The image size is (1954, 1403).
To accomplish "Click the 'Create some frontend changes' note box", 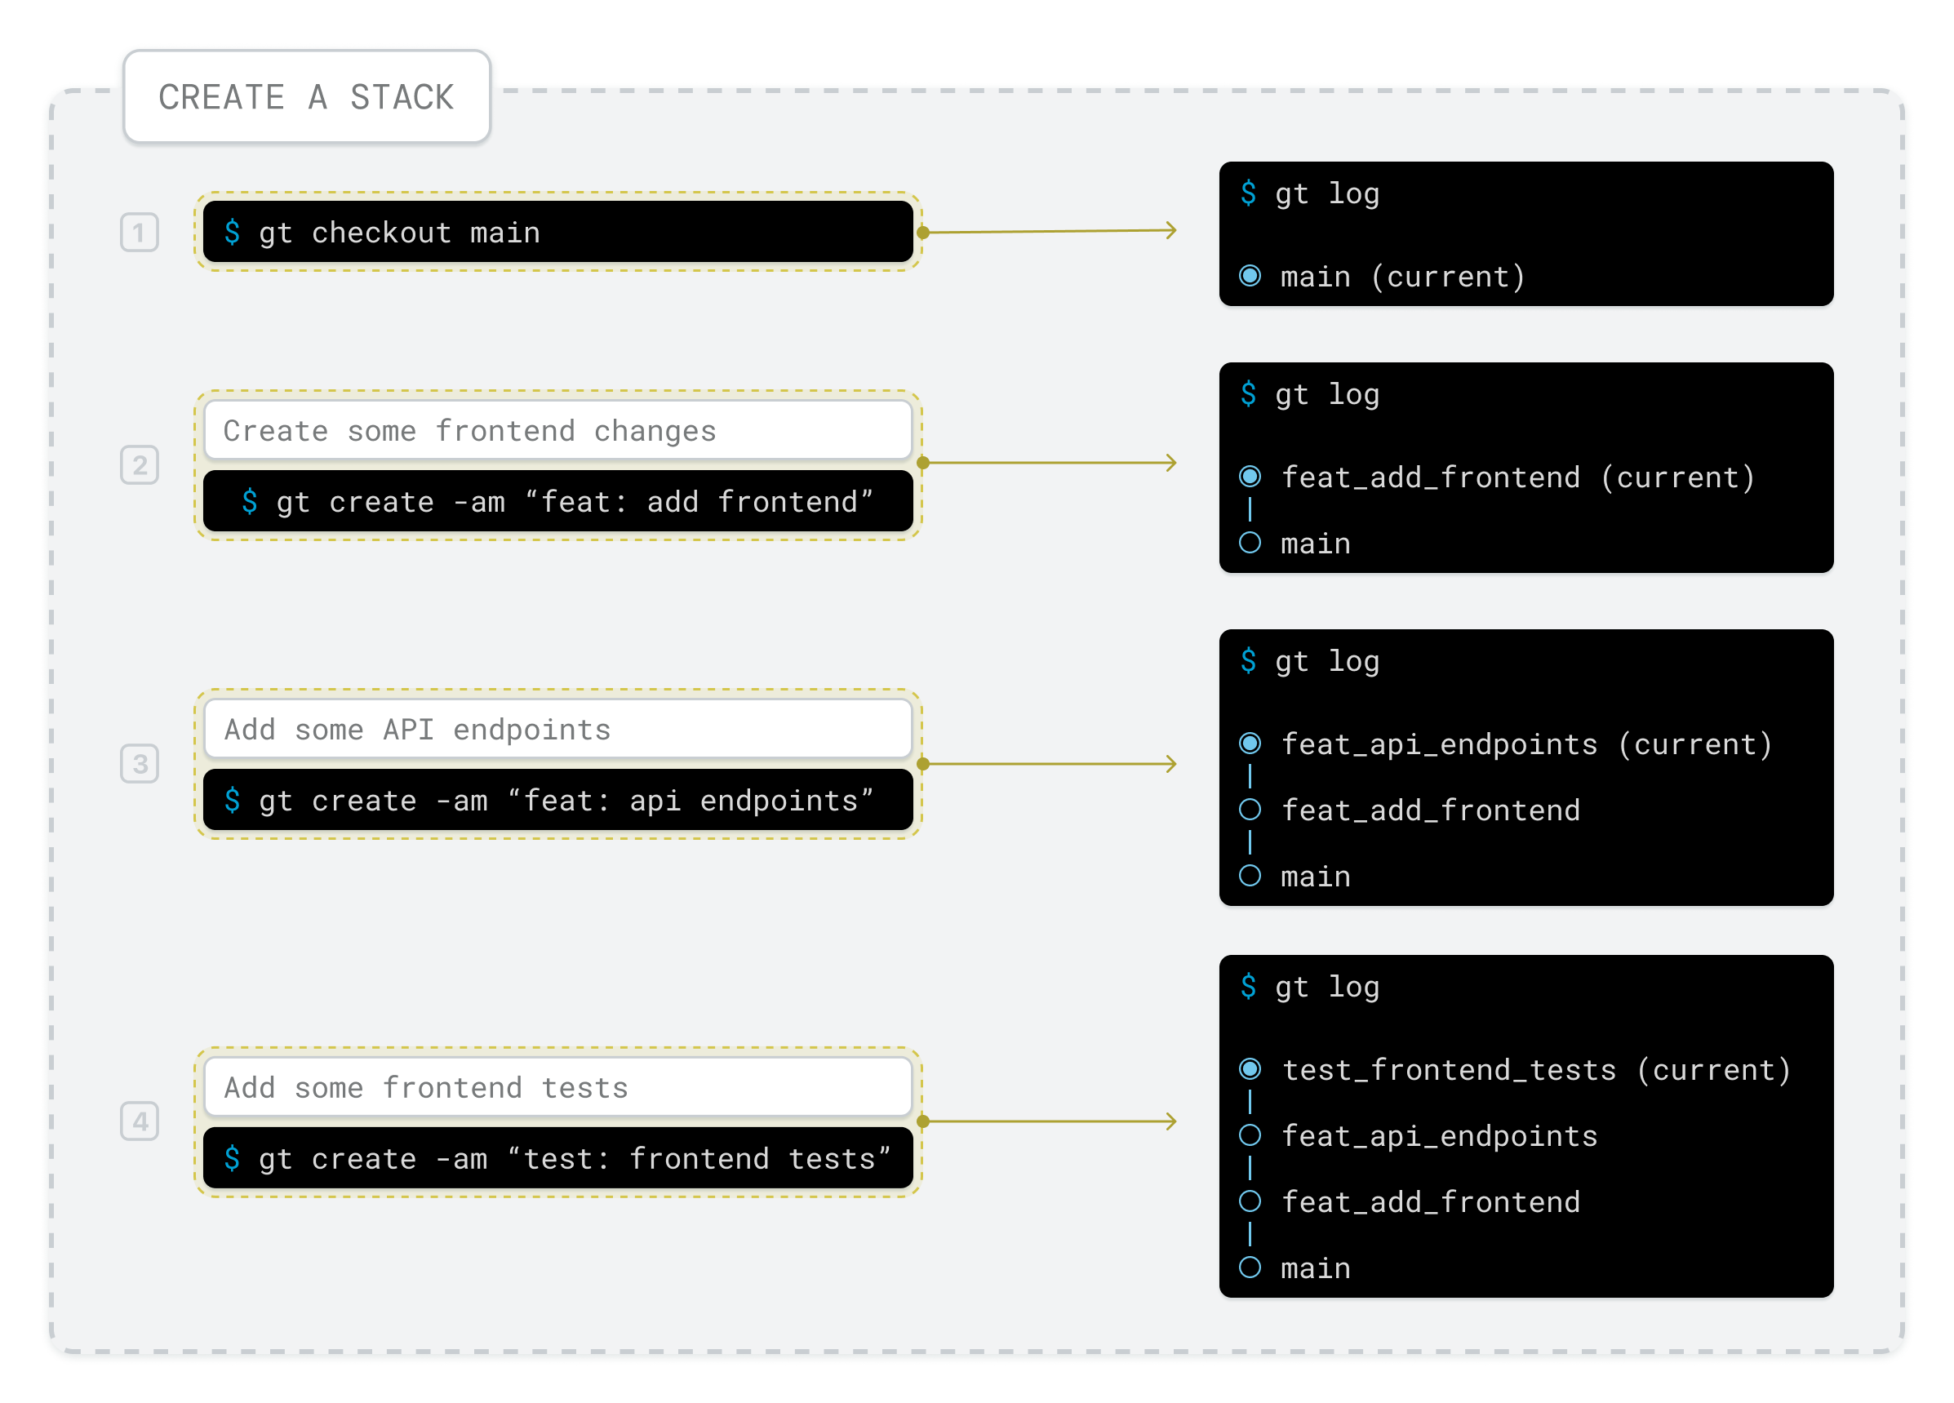I will pyautogui.click(x=557, y=430).
